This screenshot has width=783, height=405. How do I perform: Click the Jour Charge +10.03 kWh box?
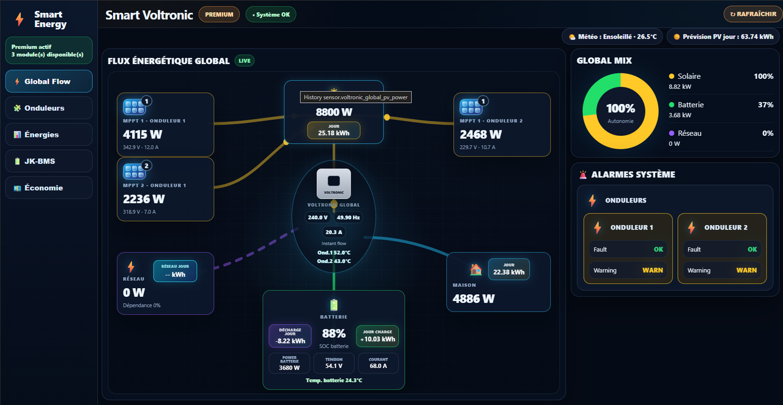[x=377, y=336]
